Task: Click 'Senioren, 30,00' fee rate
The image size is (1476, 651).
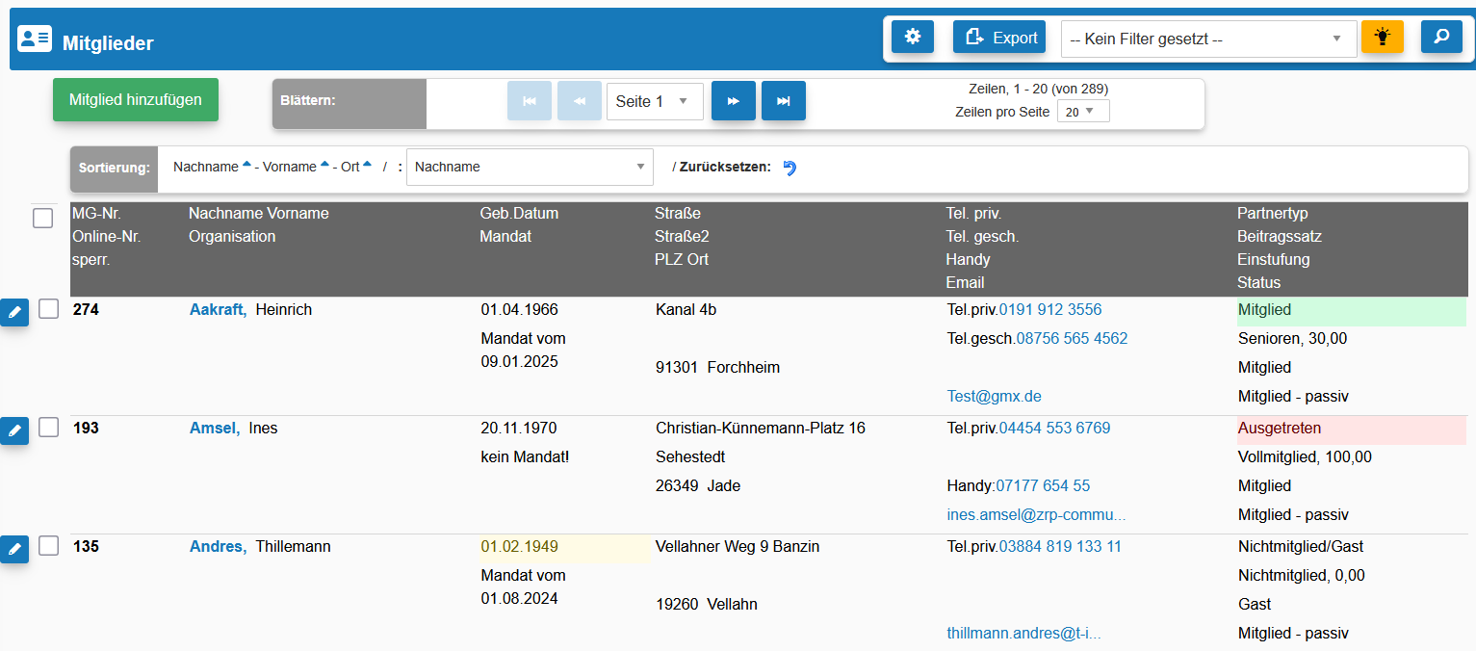Action: 1292,338
